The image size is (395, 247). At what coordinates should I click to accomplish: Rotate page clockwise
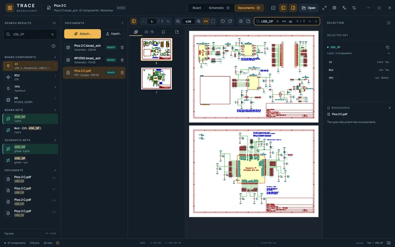tap(230, 21)
